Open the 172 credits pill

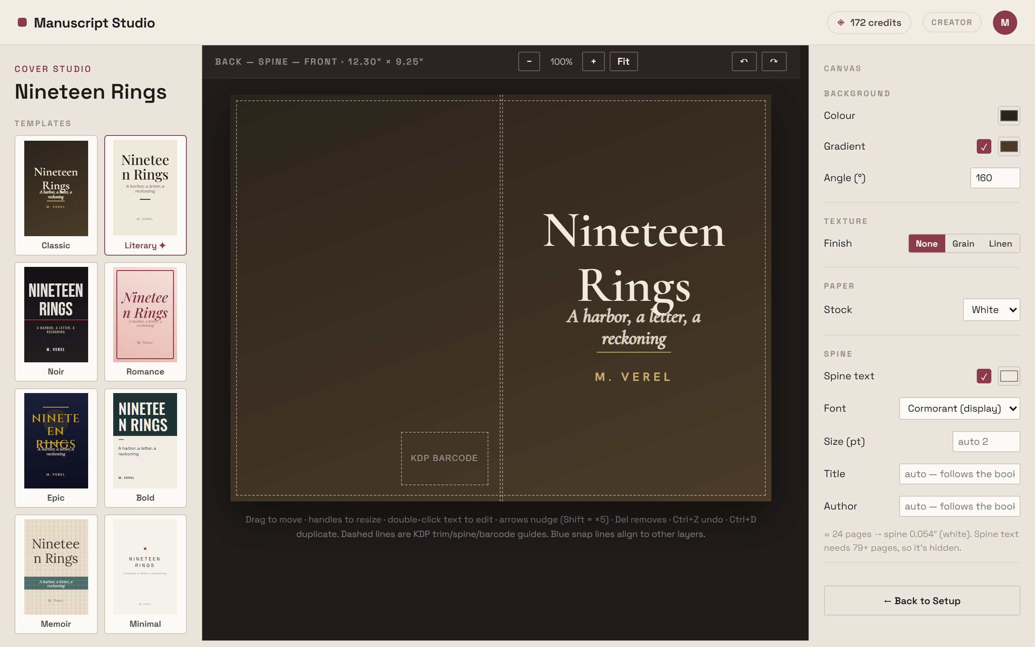pyautogui.click(x=868, y=23)
